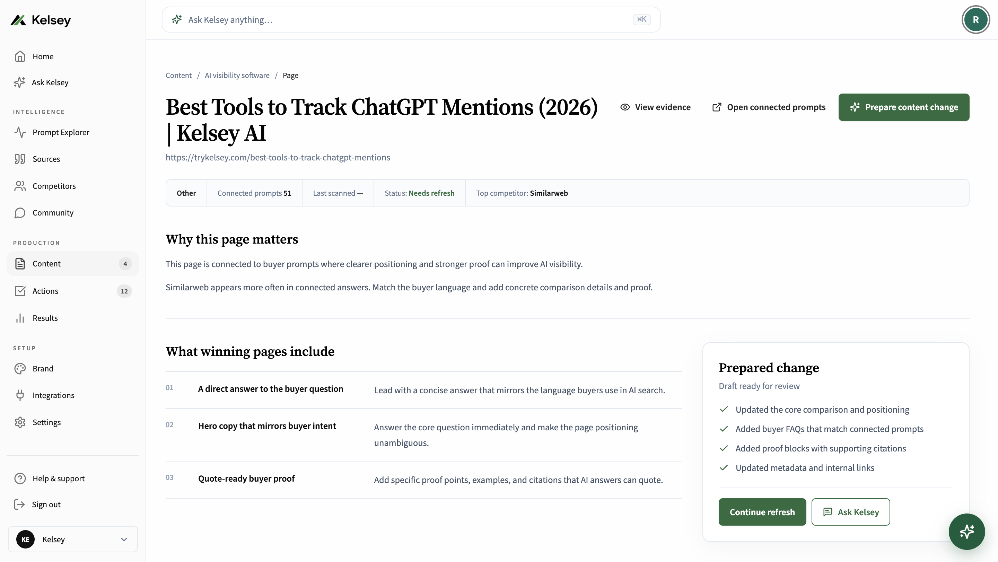Open Prompt Explorer pulse icon

20,132
